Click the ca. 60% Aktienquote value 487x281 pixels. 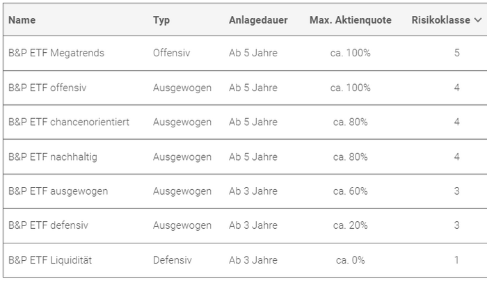click(350, 191)
